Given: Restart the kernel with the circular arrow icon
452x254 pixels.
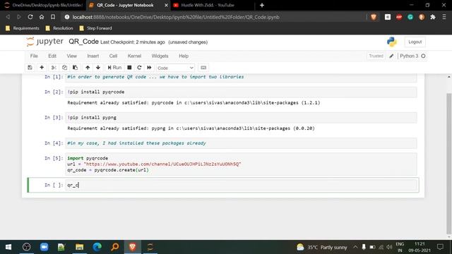Looking at the screenshot, I should 139,68.
